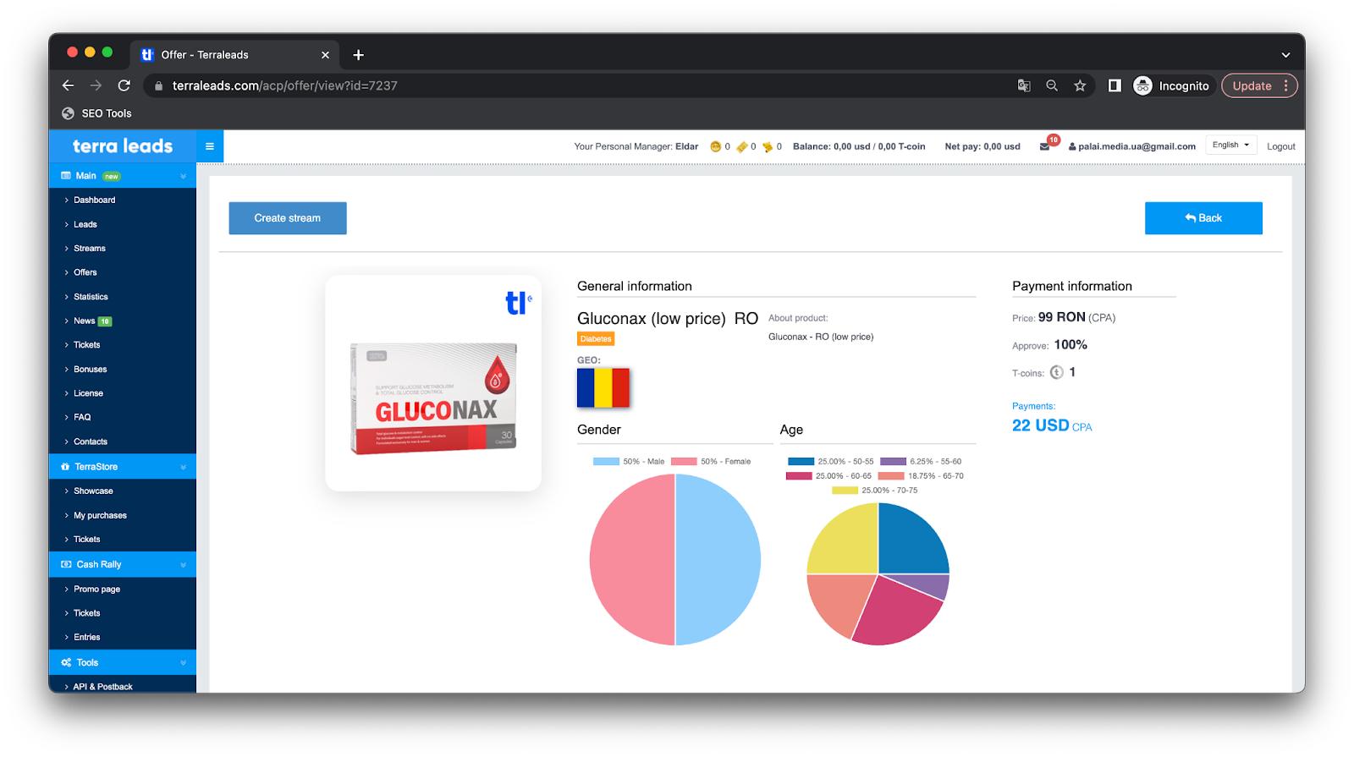Close the Offer - Terraleads tab
Viewport: 1354px width, 757px height.
pyautogui.click(x=325, y=55)
